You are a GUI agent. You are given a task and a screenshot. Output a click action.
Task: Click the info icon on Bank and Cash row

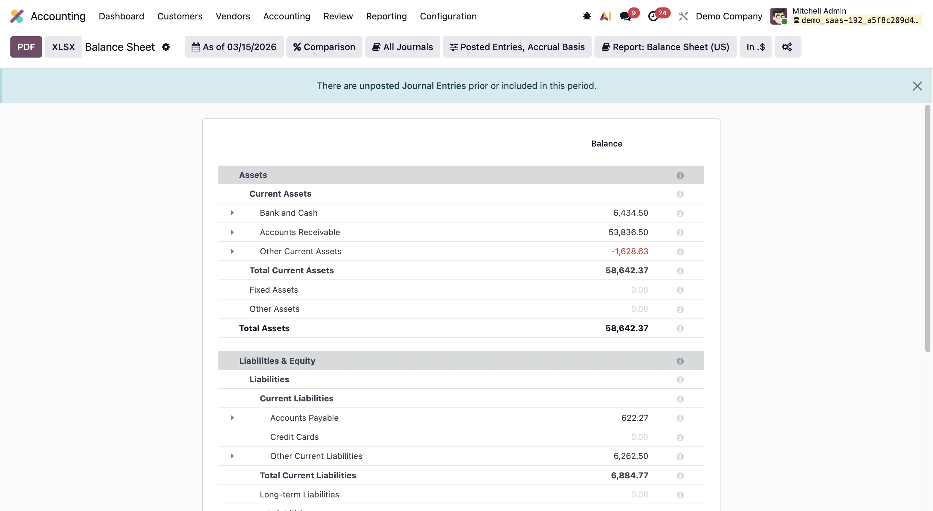point(680,213)
